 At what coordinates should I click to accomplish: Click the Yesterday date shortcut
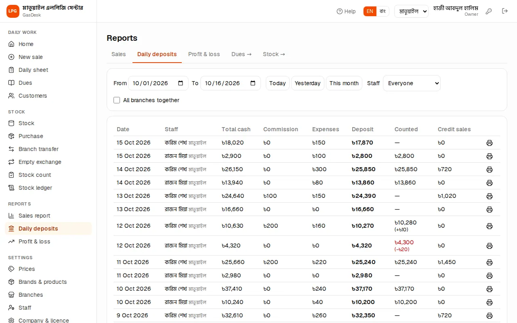click(308, 83)
